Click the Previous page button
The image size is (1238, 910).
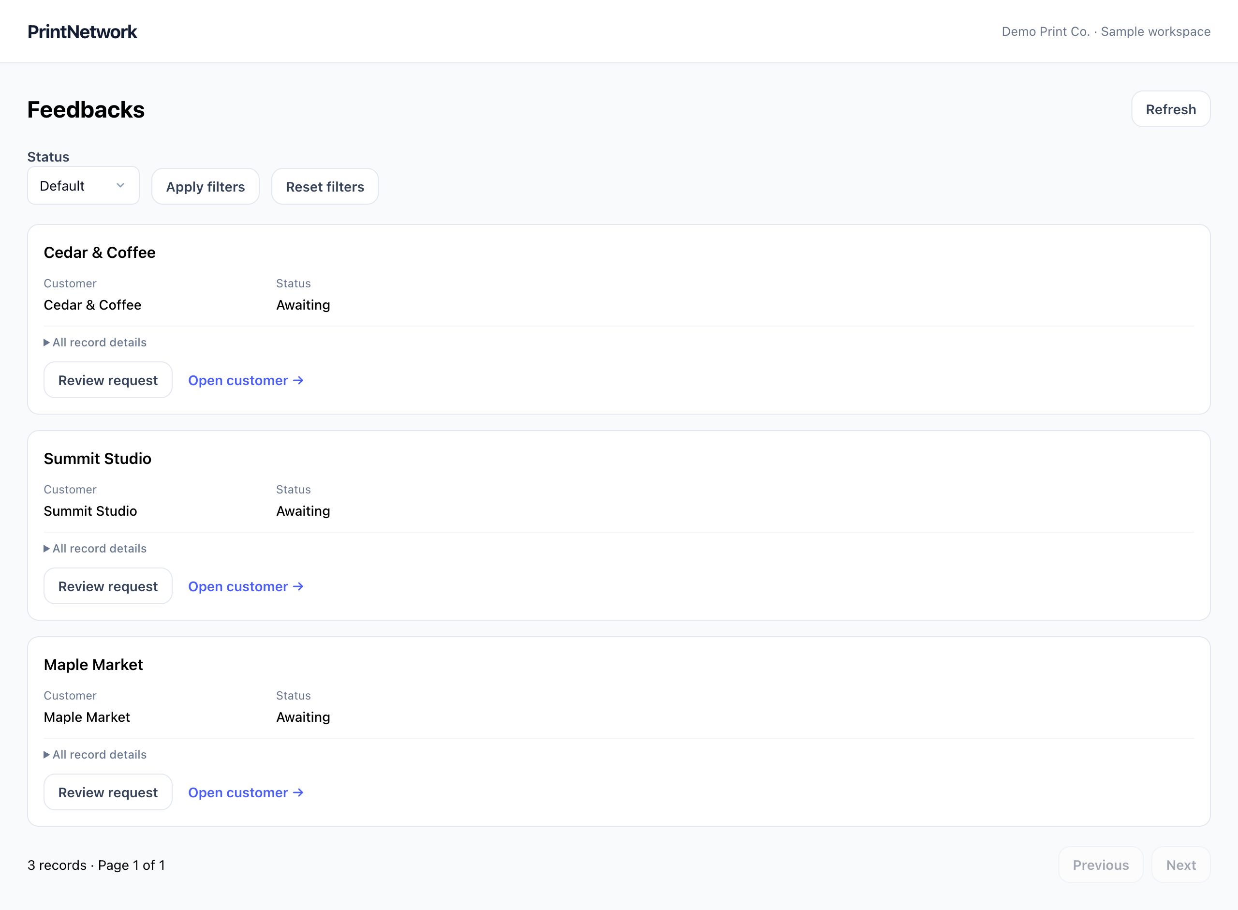click(1100, 865)
